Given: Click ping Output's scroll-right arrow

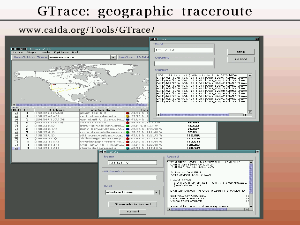Looking at the screenshot, I should click(x=245, y=115).
